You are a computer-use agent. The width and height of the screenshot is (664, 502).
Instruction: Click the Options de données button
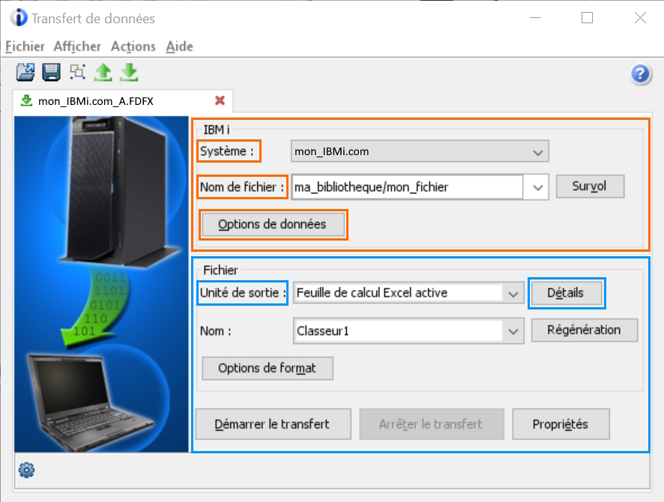273,224
